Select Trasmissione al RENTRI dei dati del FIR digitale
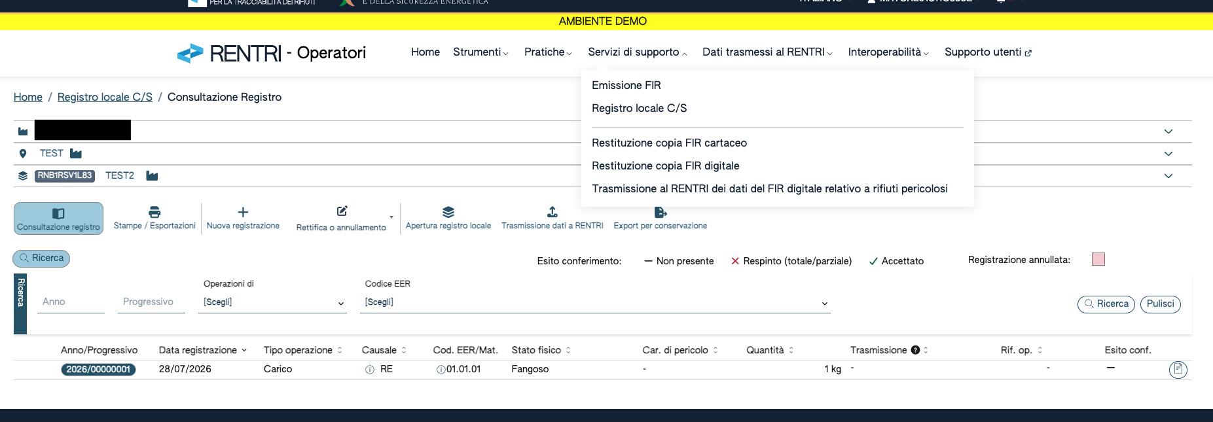 pos(770,189)
